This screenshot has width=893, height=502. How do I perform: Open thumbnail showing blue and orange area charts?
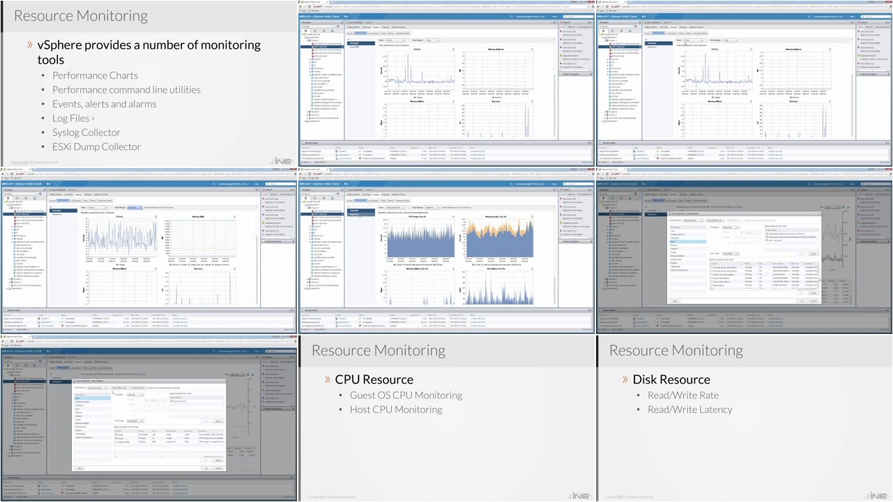pyautogui.click(x=446, y=250)
